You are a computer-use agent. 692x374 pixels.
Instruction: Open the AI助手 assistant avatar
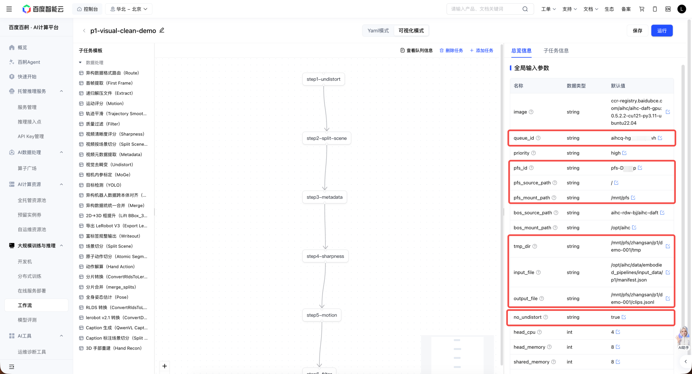coord(683,338)
